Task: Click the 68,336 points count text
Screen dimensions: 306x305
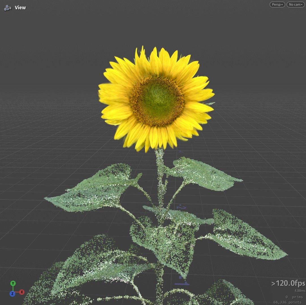Action: [288, 302]
